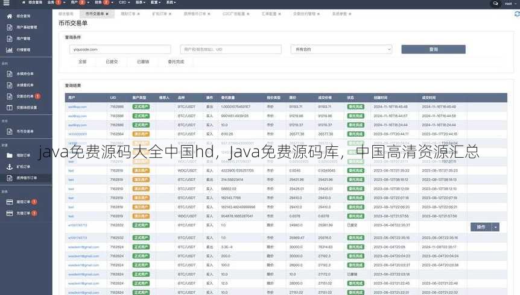Click the UID column header
The image size is (520, 295).
(113, 98)
